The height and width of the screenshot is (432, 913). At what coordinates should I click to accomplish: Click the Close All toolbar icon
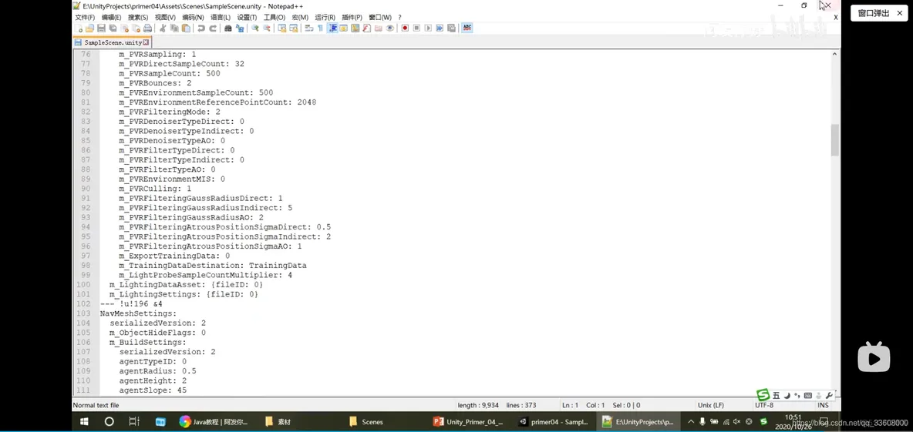[x=136, y=28]
